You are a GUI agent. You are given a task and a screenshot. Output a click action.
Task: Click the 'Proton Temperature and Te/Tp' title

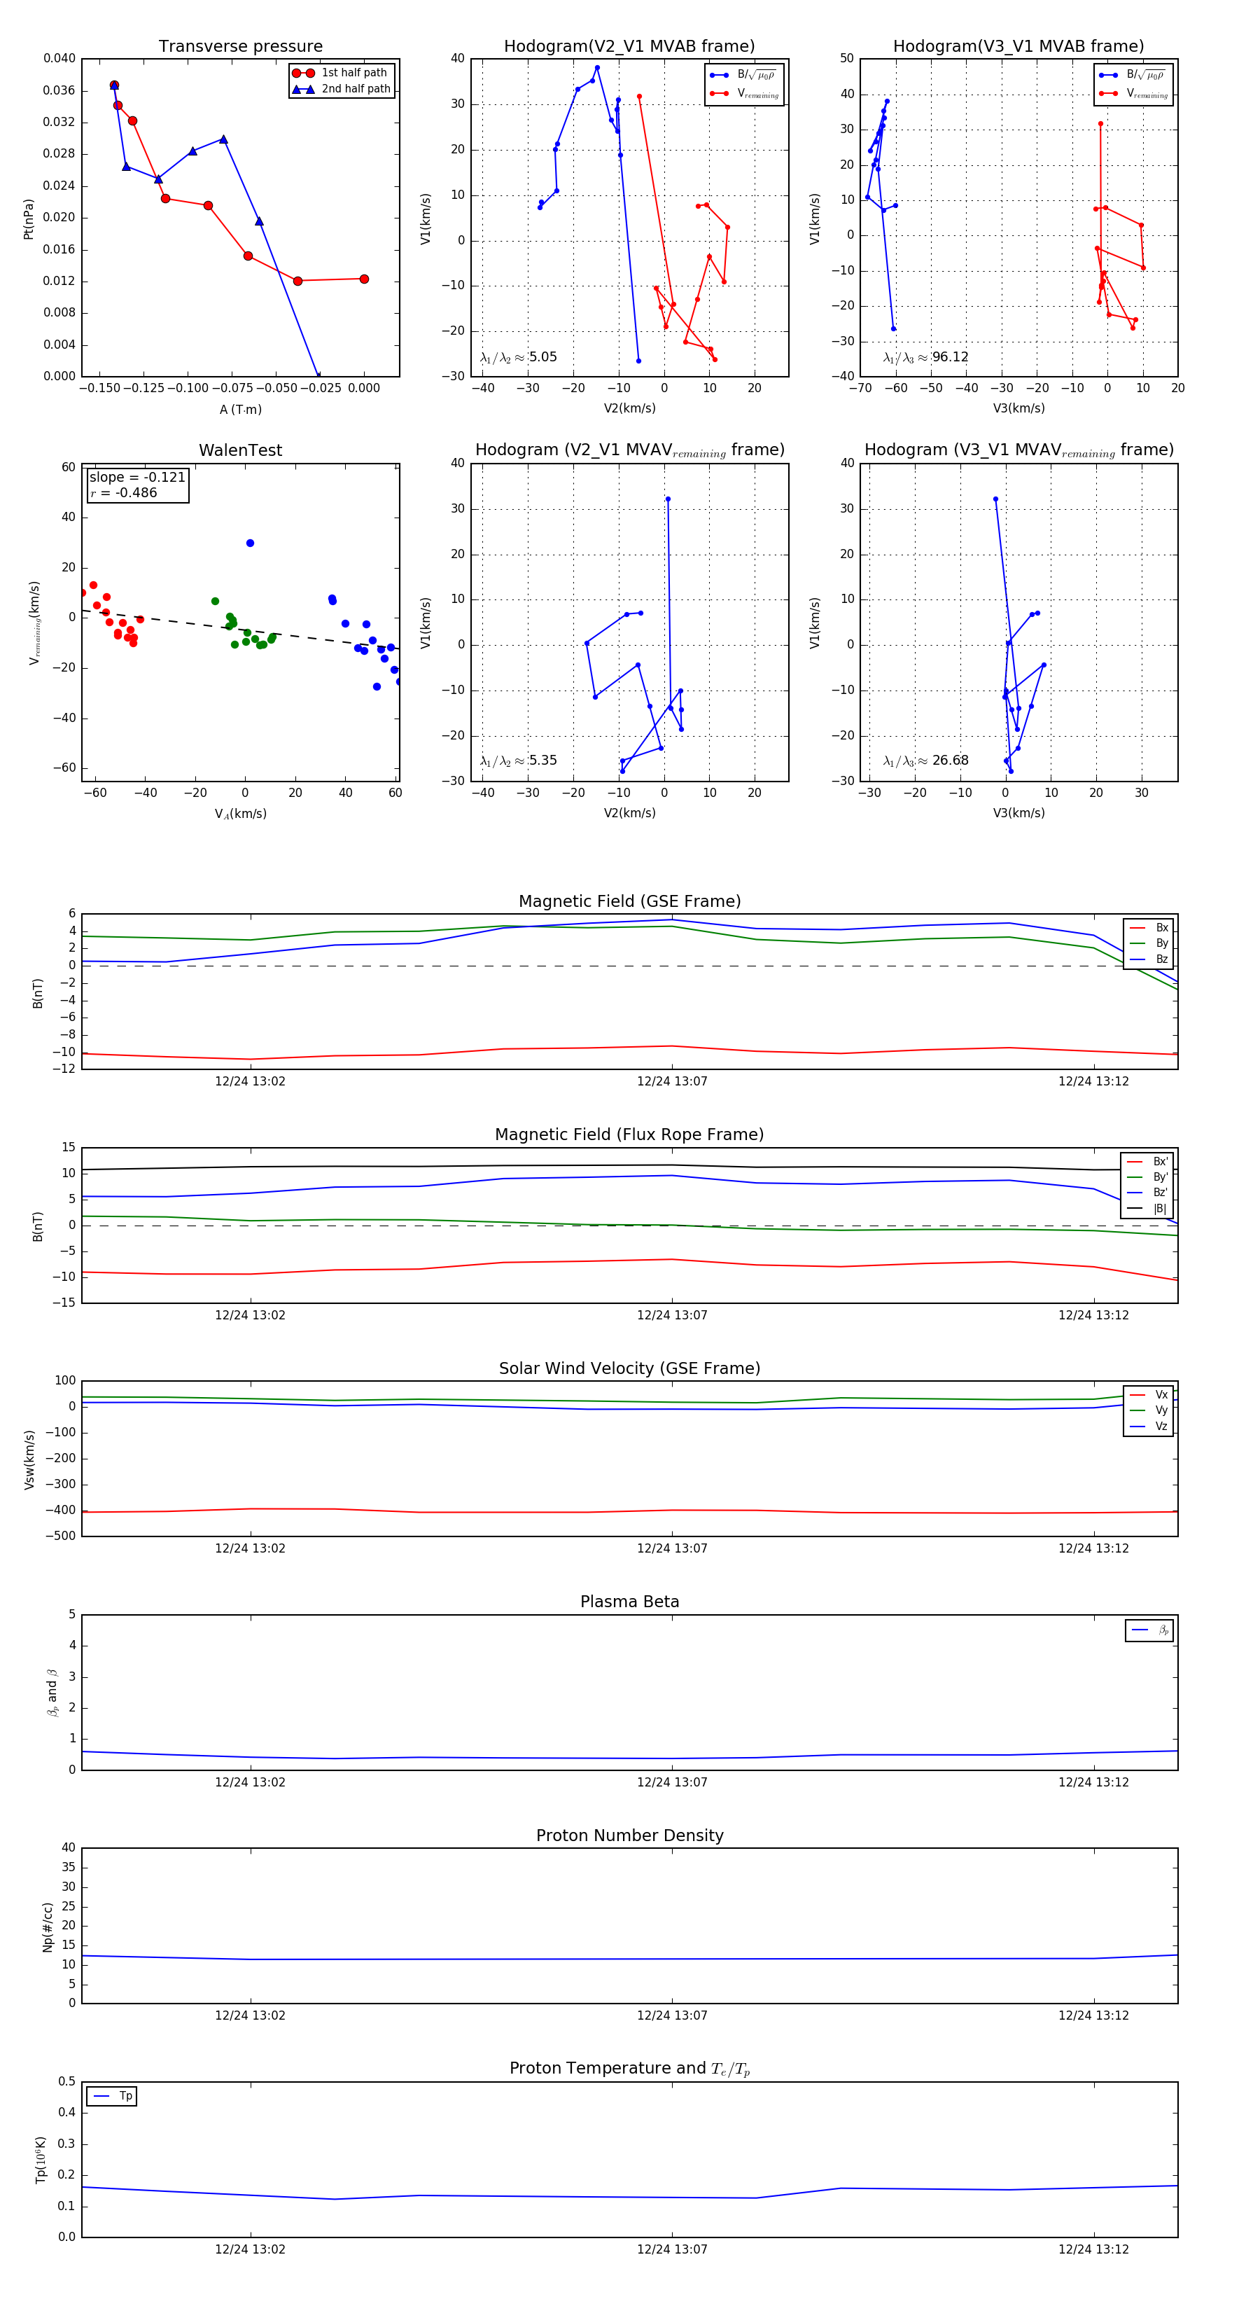coord(629,2069)
